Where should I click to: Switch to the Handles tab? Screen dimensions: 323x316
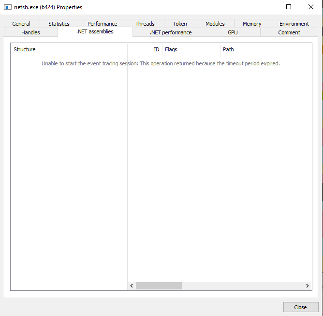(x=30, y=32)
